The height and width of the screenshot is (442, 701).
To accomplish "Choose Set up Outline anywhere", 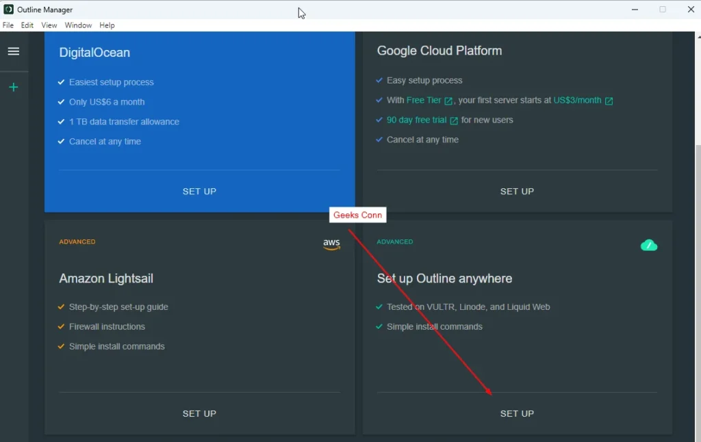I will pyautogui.click(x=517, y=413).
